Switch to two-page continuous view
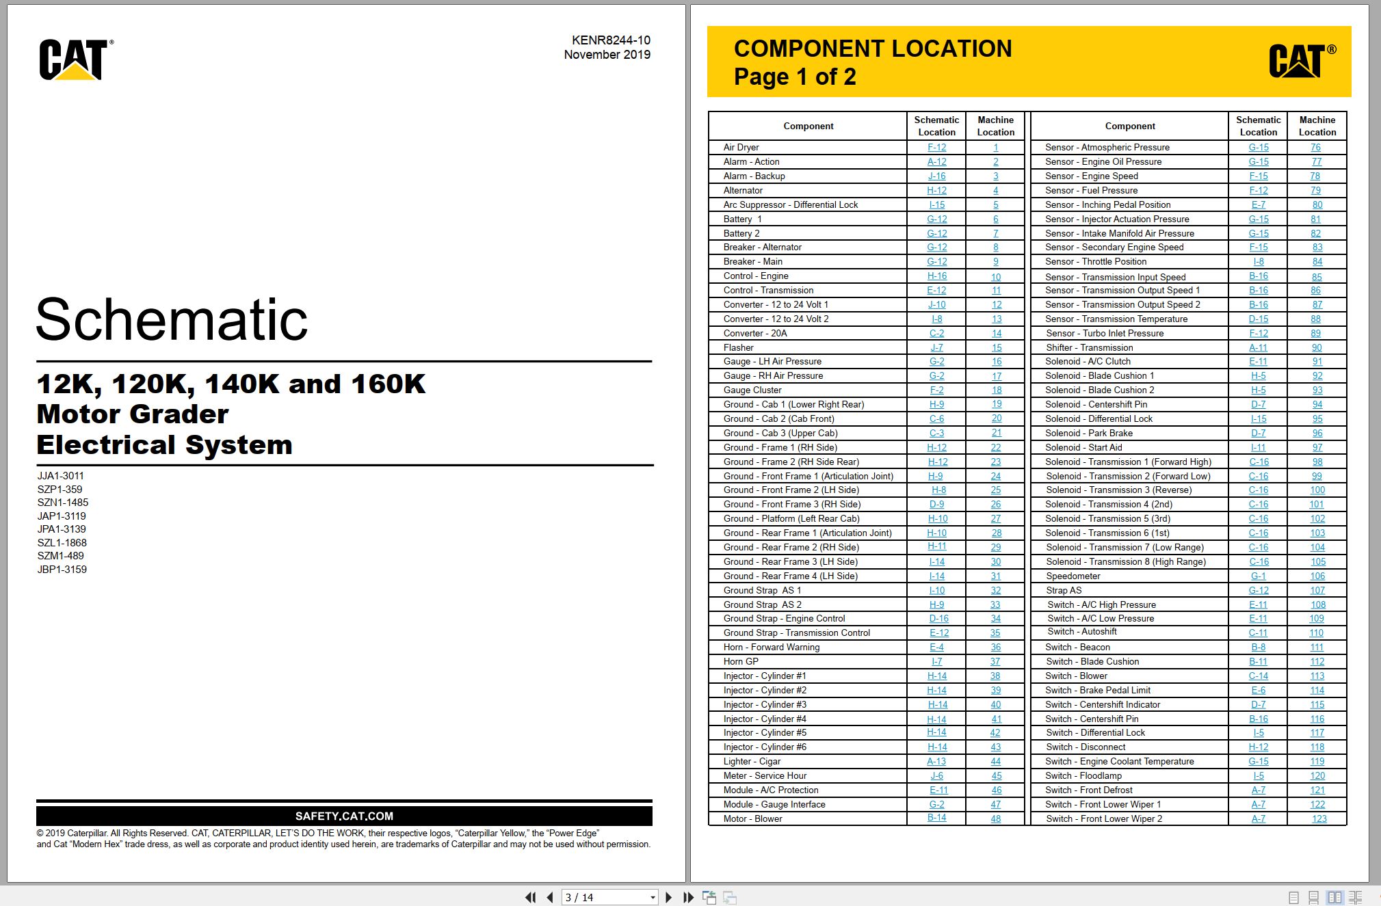Screen dimensions: 1381x906 (1356, 897)
